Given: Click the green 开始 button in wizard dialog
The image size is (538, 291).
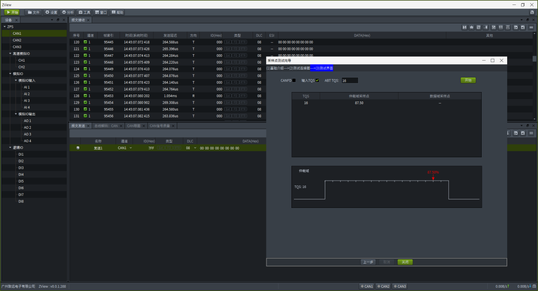Looking at the screenshot, I should (468, 80).
